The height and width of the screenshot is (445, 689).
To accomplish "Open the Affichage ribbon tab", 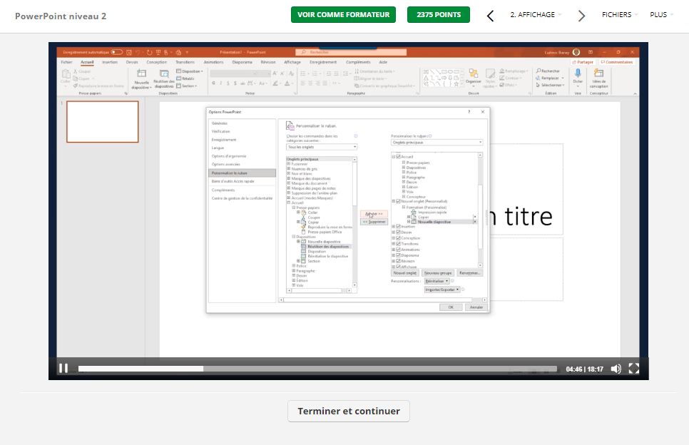I will click(292, 62).
